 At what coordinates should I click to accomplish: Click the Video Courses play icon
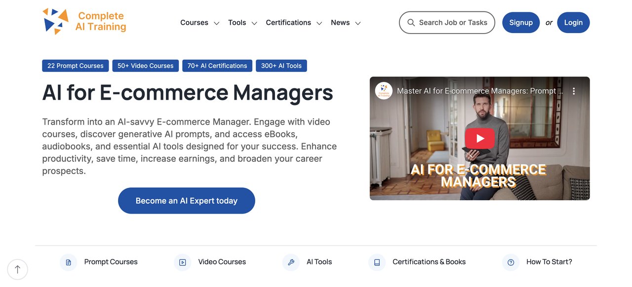pos(182,262)
